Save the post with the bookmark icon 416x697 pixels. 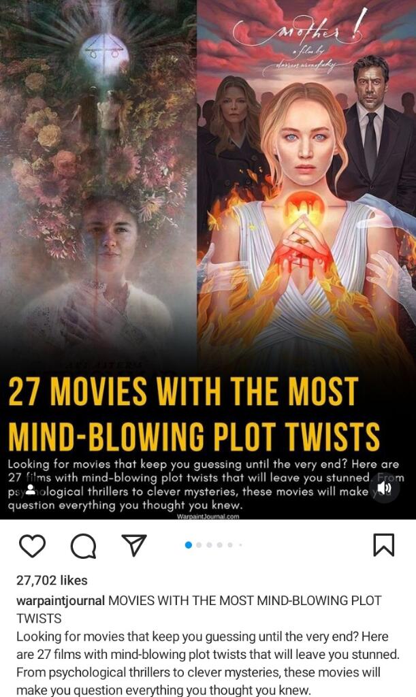(x=383, y=545)
